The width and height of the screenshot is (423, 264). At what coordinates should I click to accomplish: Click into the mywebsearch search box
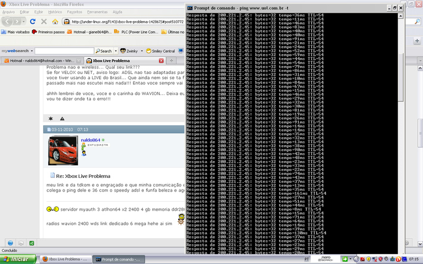[x=64, y=51]
